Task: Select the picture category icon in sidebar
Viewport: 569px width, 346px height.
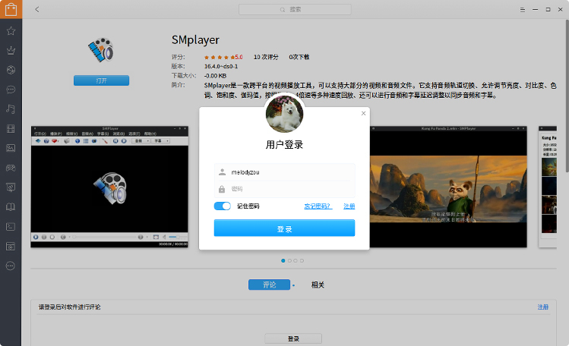Action: pos(11,148)
